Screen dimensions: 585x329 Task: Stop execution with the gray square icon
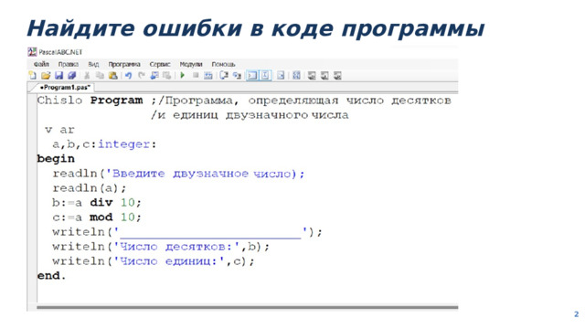pyautogui.click(x=196, y=76)
